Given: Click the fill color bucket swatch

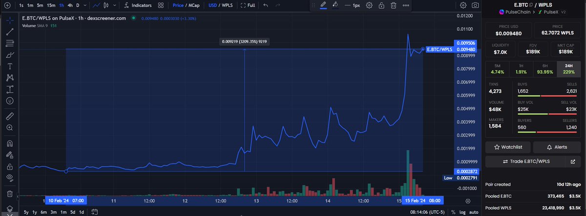Looking at the screenshot, I should [x=335, y=5].
